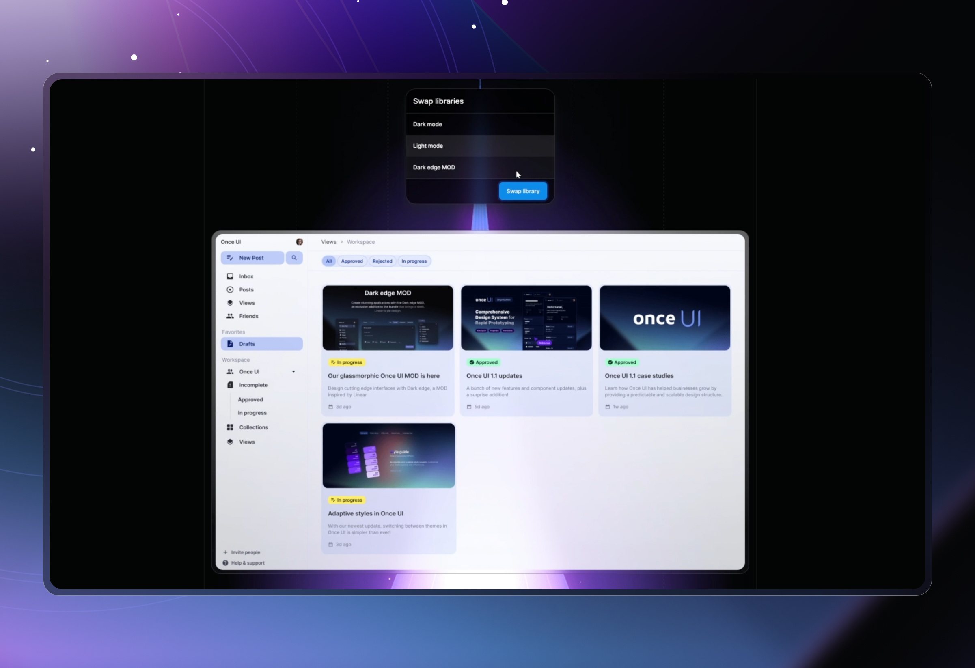
Task: Switch to the Rejected filter tab
Action: (x=382, y=261)
